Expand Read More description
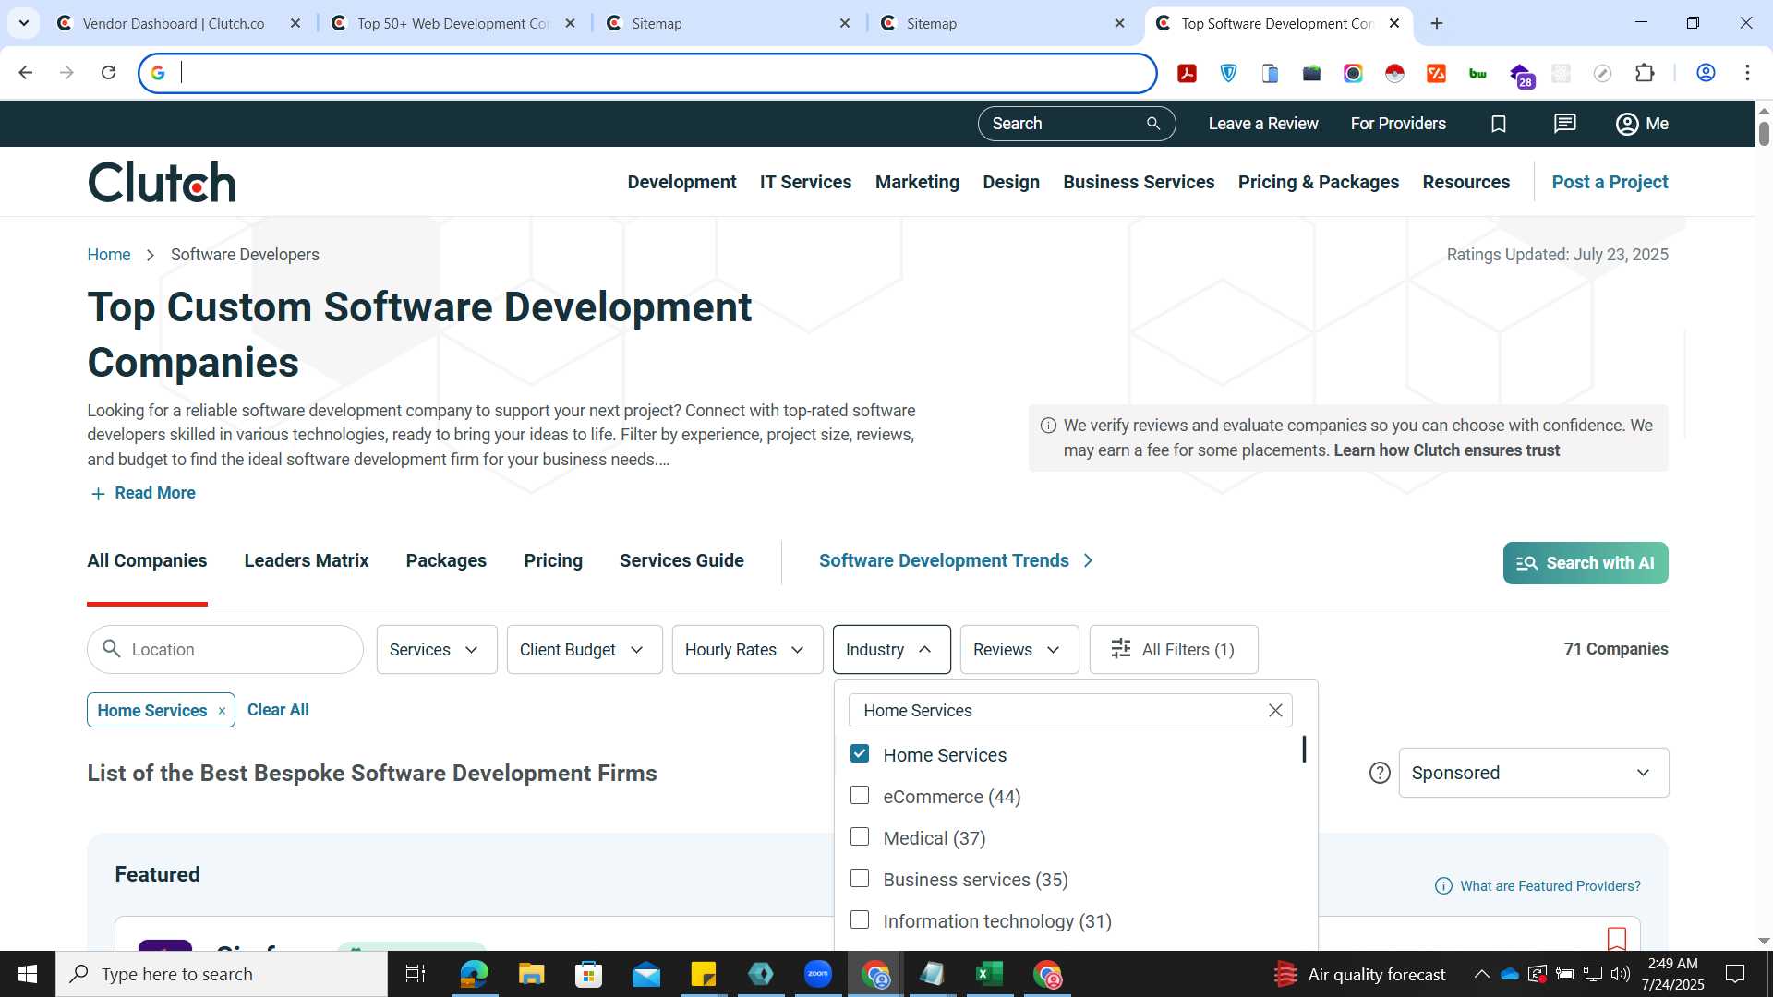The height and width of the screenshot is (997, 1773). [142, 493]
